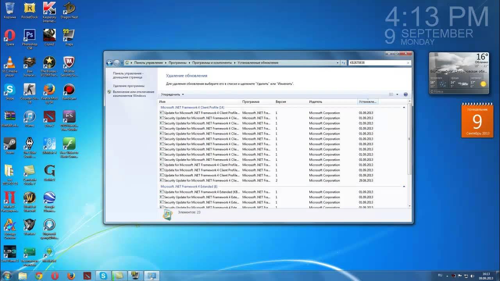500x281 pixels.
Task: Open the recent pages dropdown beside Forward
Action: (x=121, y=63)
